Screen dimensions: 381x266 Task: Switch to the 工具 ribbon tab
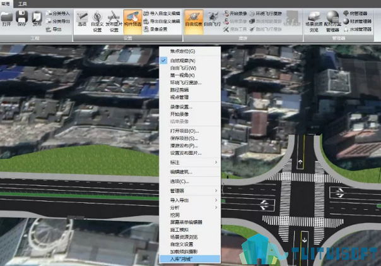pyautogui.click(x=23, y=4)
